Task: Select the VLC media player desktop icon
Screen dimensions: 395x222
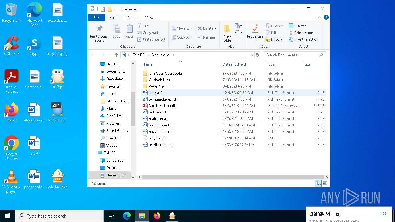Action: coord(11,181)
